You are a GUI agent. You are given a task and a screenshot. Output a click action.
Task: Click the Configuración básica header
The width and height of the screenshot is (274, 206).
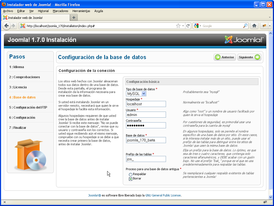pyautogui.click(x=192, y=82)
